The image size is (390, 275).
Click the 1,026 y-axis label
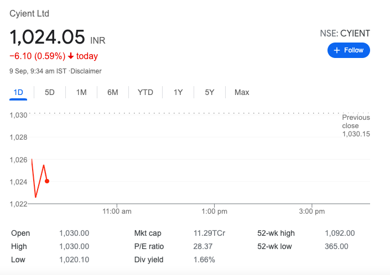point(18,160)
